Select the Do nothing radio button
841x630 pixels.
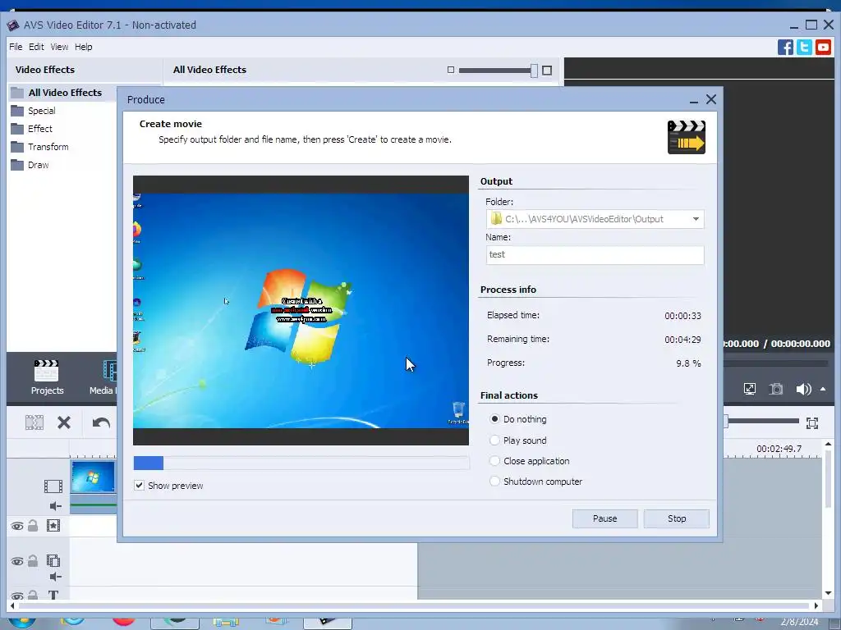(x=494, y=418)
